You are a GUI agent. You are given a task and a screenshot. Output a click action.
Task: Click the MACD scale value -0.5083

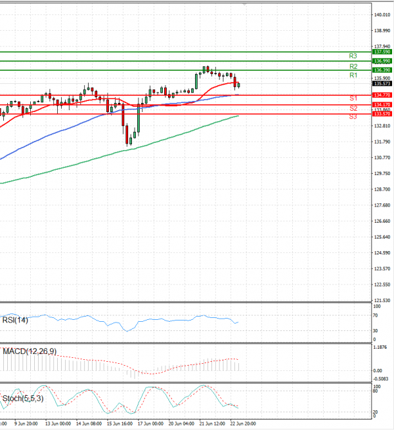point(380,379)
